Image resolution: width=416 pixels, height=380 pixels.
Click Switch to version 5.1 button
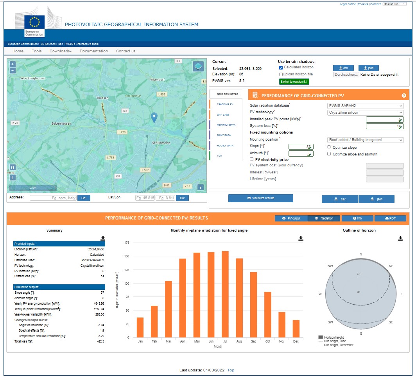(x=294, y=82)
